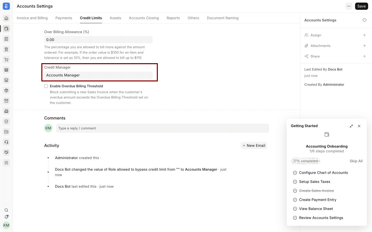Click the New Email button
Viewport: 372px width, 232px height.
[254, 146]
